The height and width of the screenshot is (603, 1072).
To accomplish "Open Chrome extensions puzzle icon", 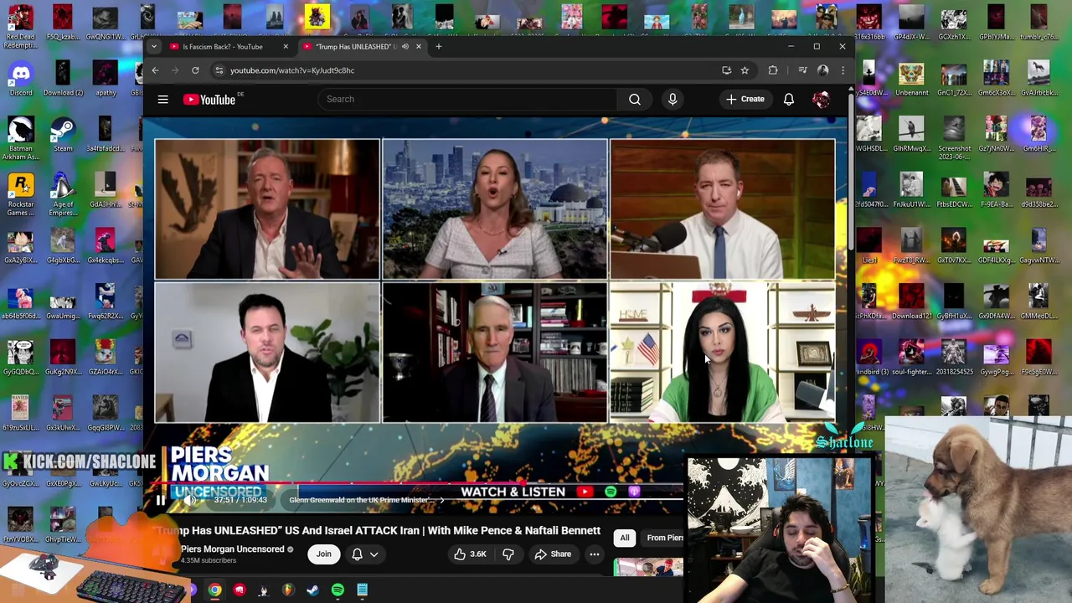I will point(773,70).
